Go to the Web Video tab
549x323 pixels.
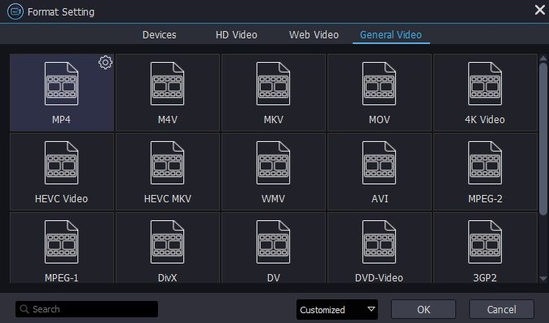click(x=314, y=35)
